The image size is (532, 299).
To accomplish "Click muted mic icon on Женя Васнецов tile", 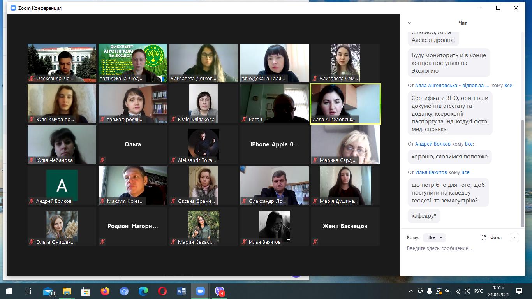I will coord(315,242).
